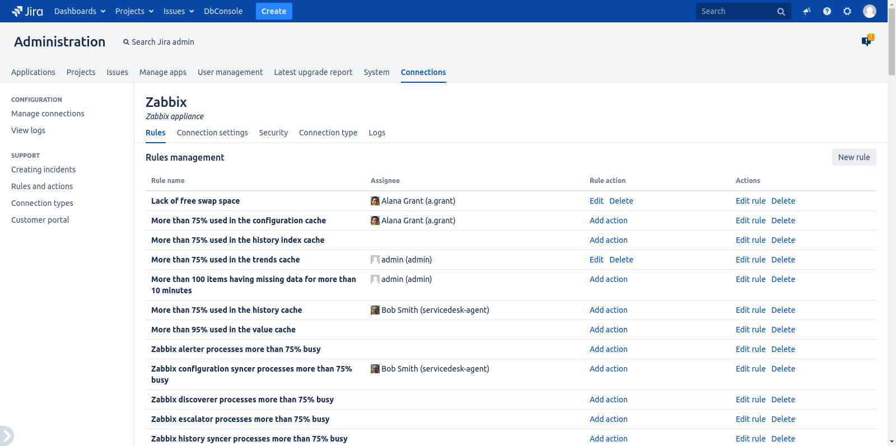Switch to Applications admin tab
Screen dimensions: 896x446
pyautogui.click(x=33, y=72)
